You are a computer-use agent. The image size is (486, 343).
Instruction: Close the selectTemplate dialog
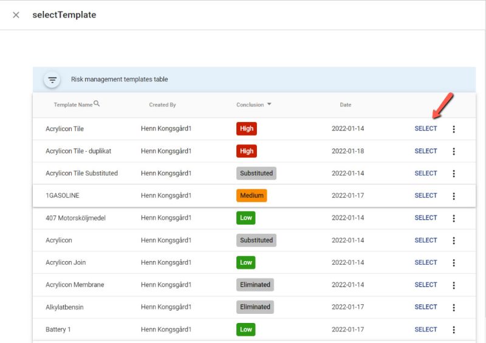coord(16,15)
